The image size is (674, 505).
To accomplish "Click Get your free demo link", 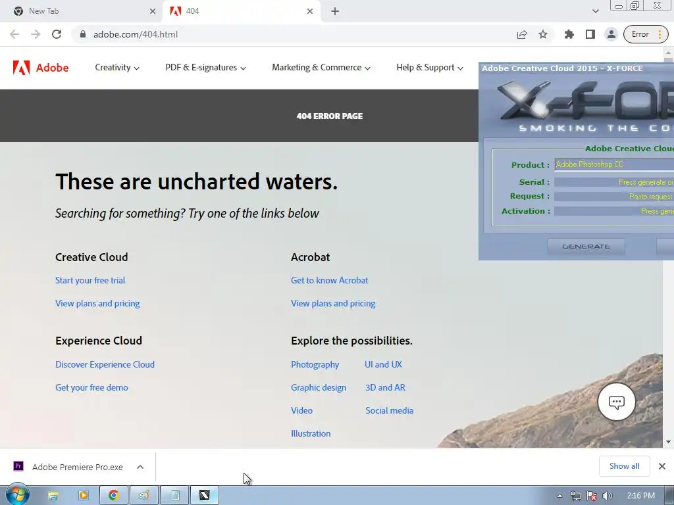I will pyautogui.click(x=91, y=388).
